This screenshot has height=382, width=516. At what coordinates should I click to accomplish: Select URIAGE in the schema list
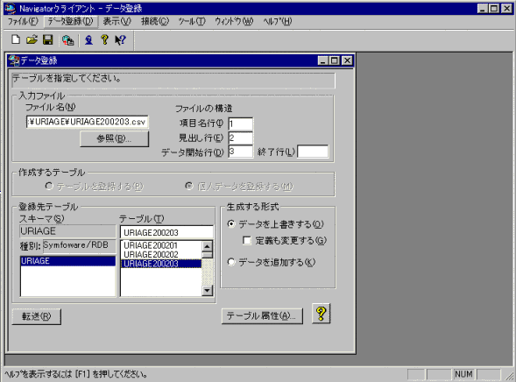coord(67,261)
